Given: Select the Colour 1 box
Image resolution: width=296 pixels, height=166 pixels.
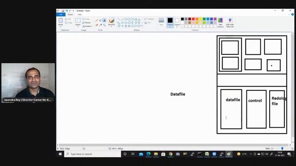Looking at the screenshot, I should [x=170, y=23].
